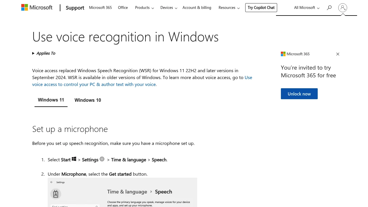Open the search magnifier icon
368x207 pixels.
pos(329,8)
